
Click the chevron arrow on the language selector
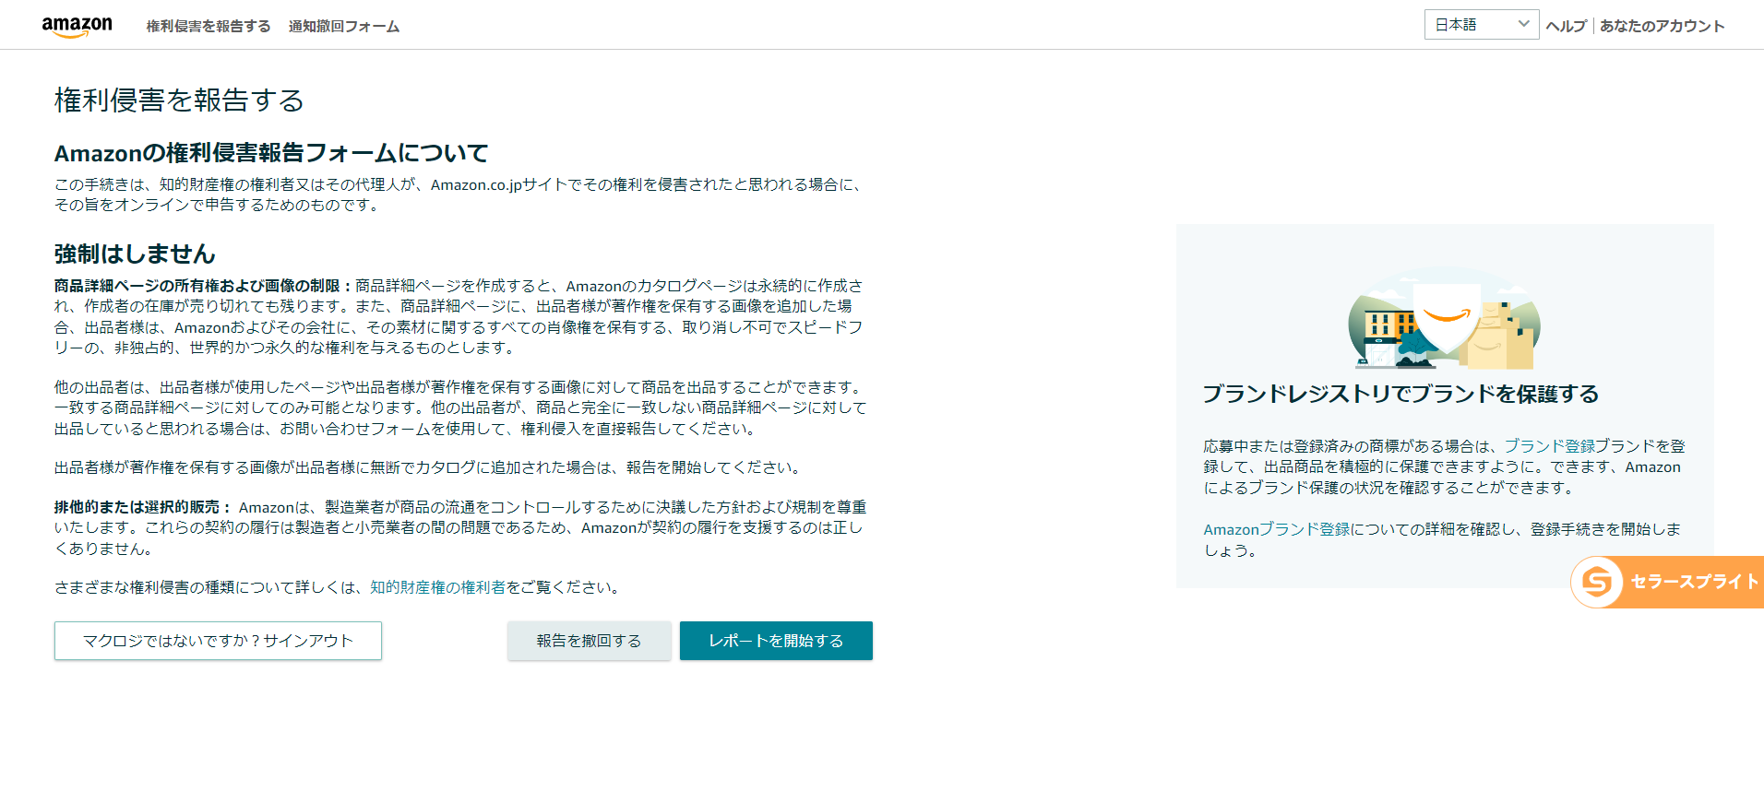[1523, 25]
